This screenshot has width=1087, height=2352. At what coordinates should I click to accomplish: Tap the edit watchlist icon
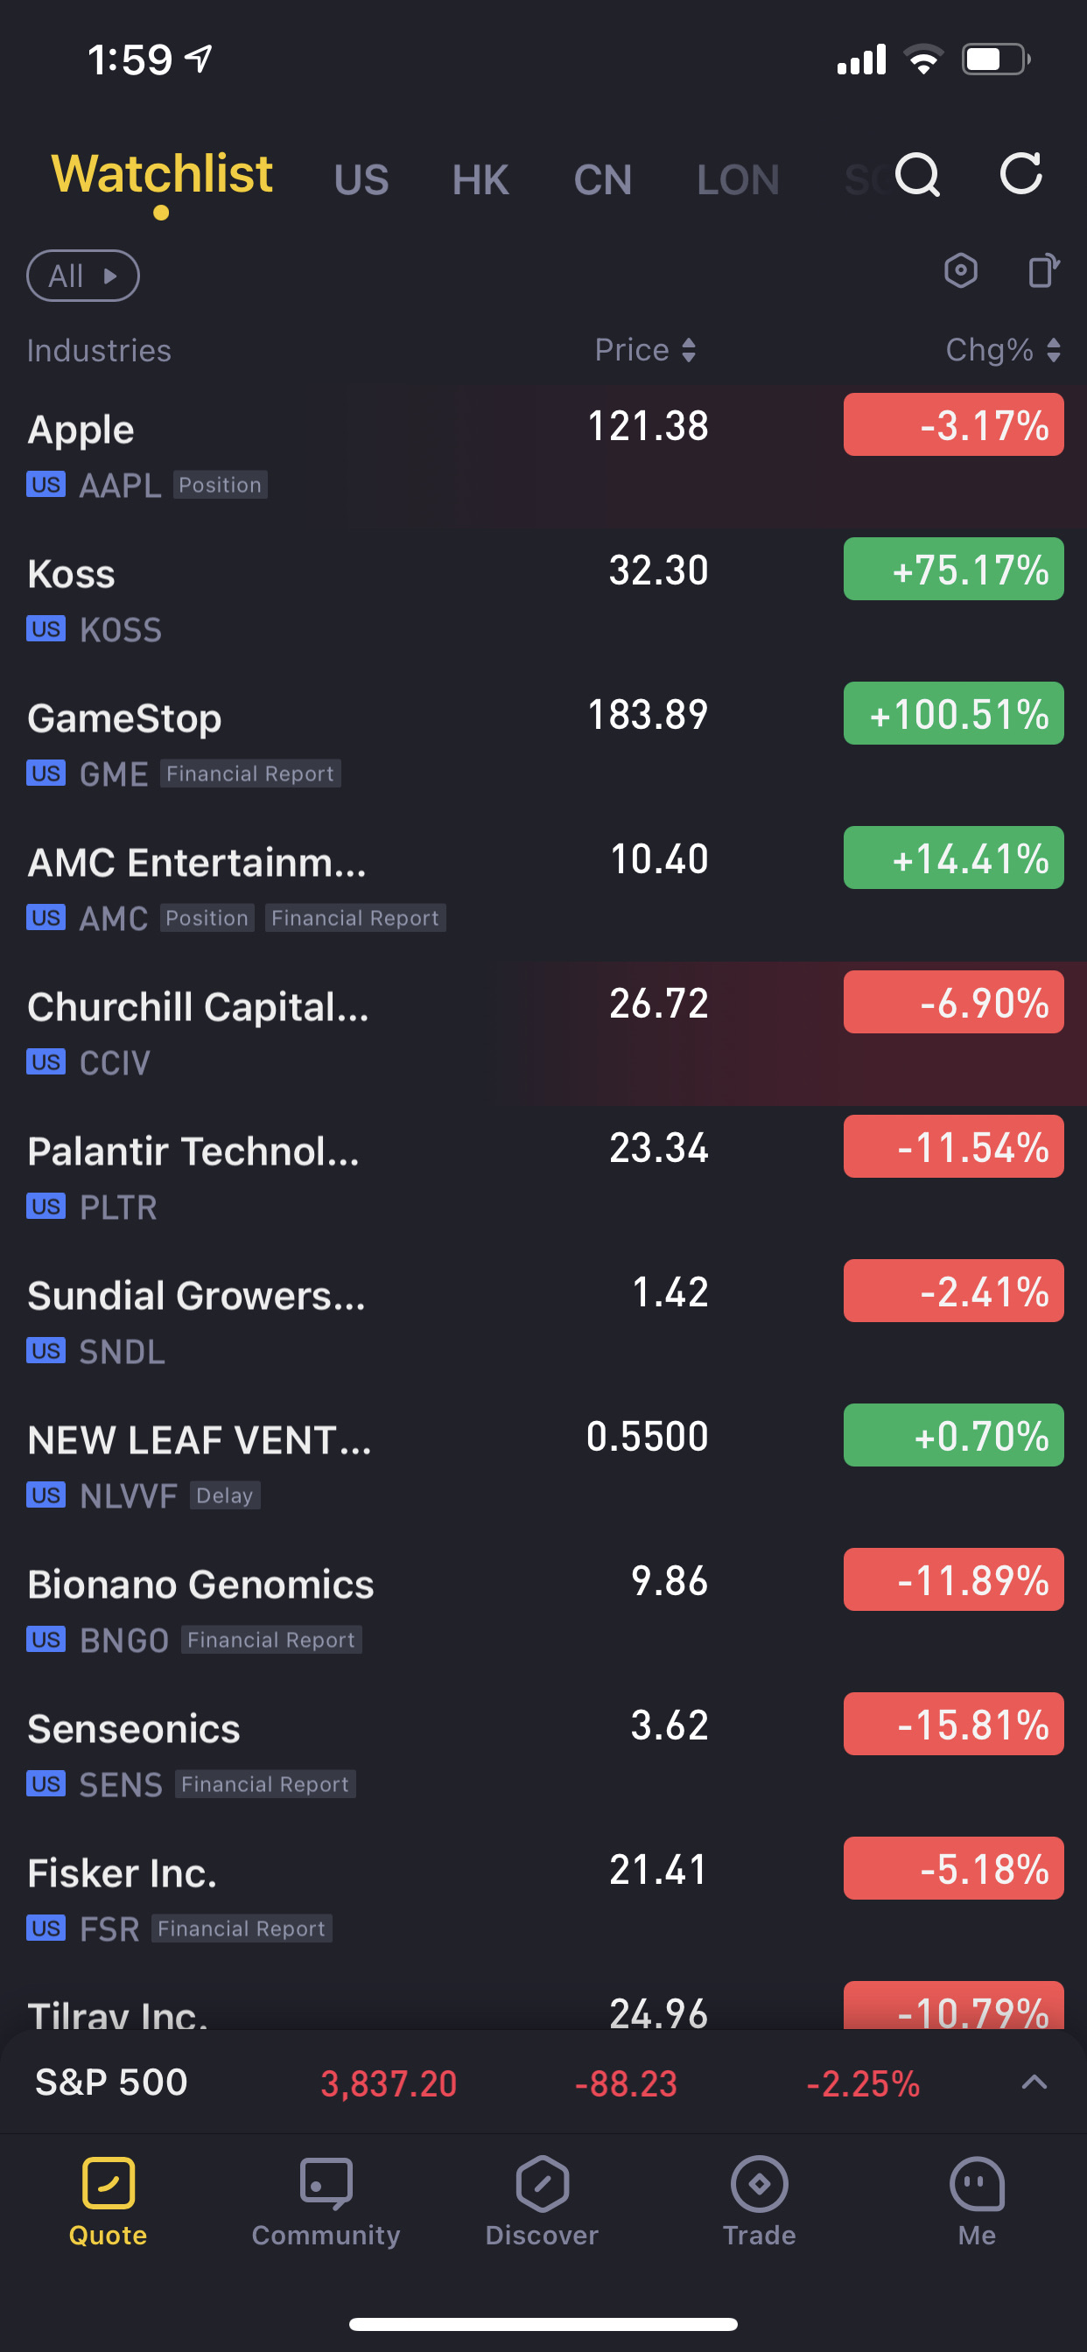coord(1042,271)
